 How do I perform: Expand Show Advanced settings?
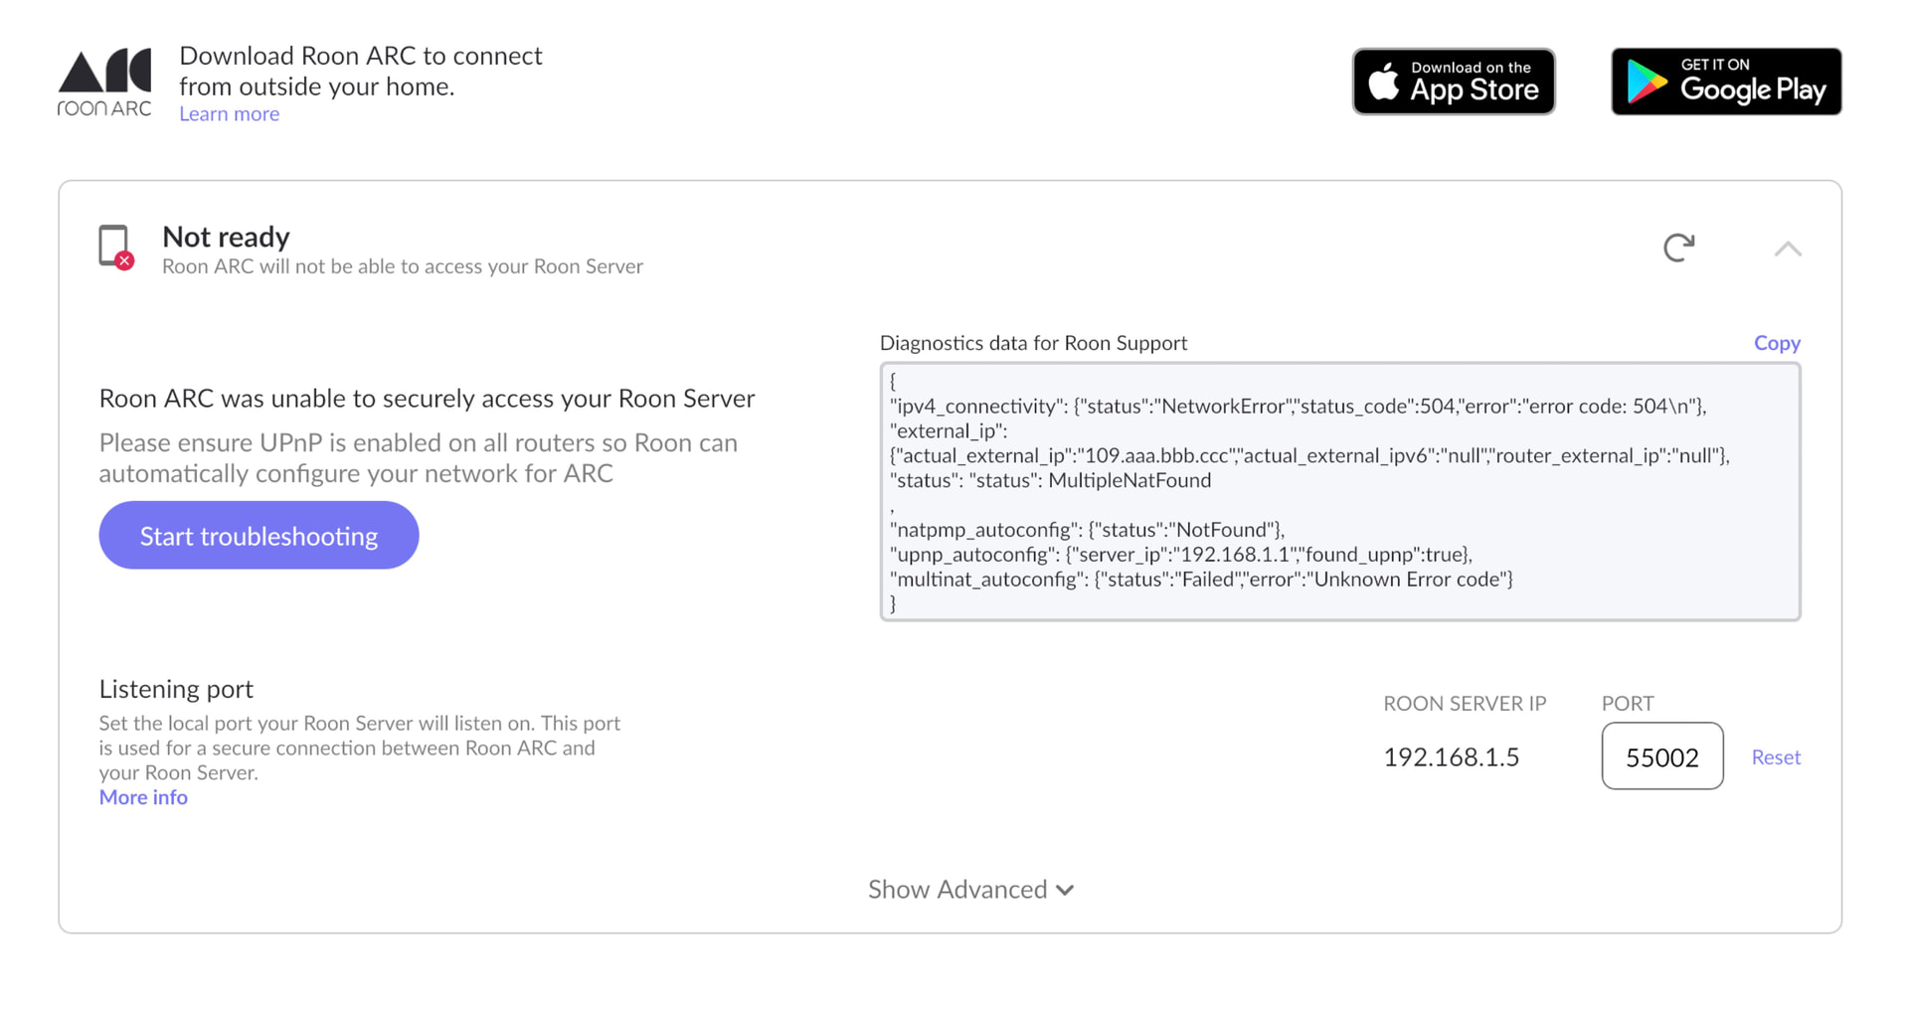tap(970, 890)
